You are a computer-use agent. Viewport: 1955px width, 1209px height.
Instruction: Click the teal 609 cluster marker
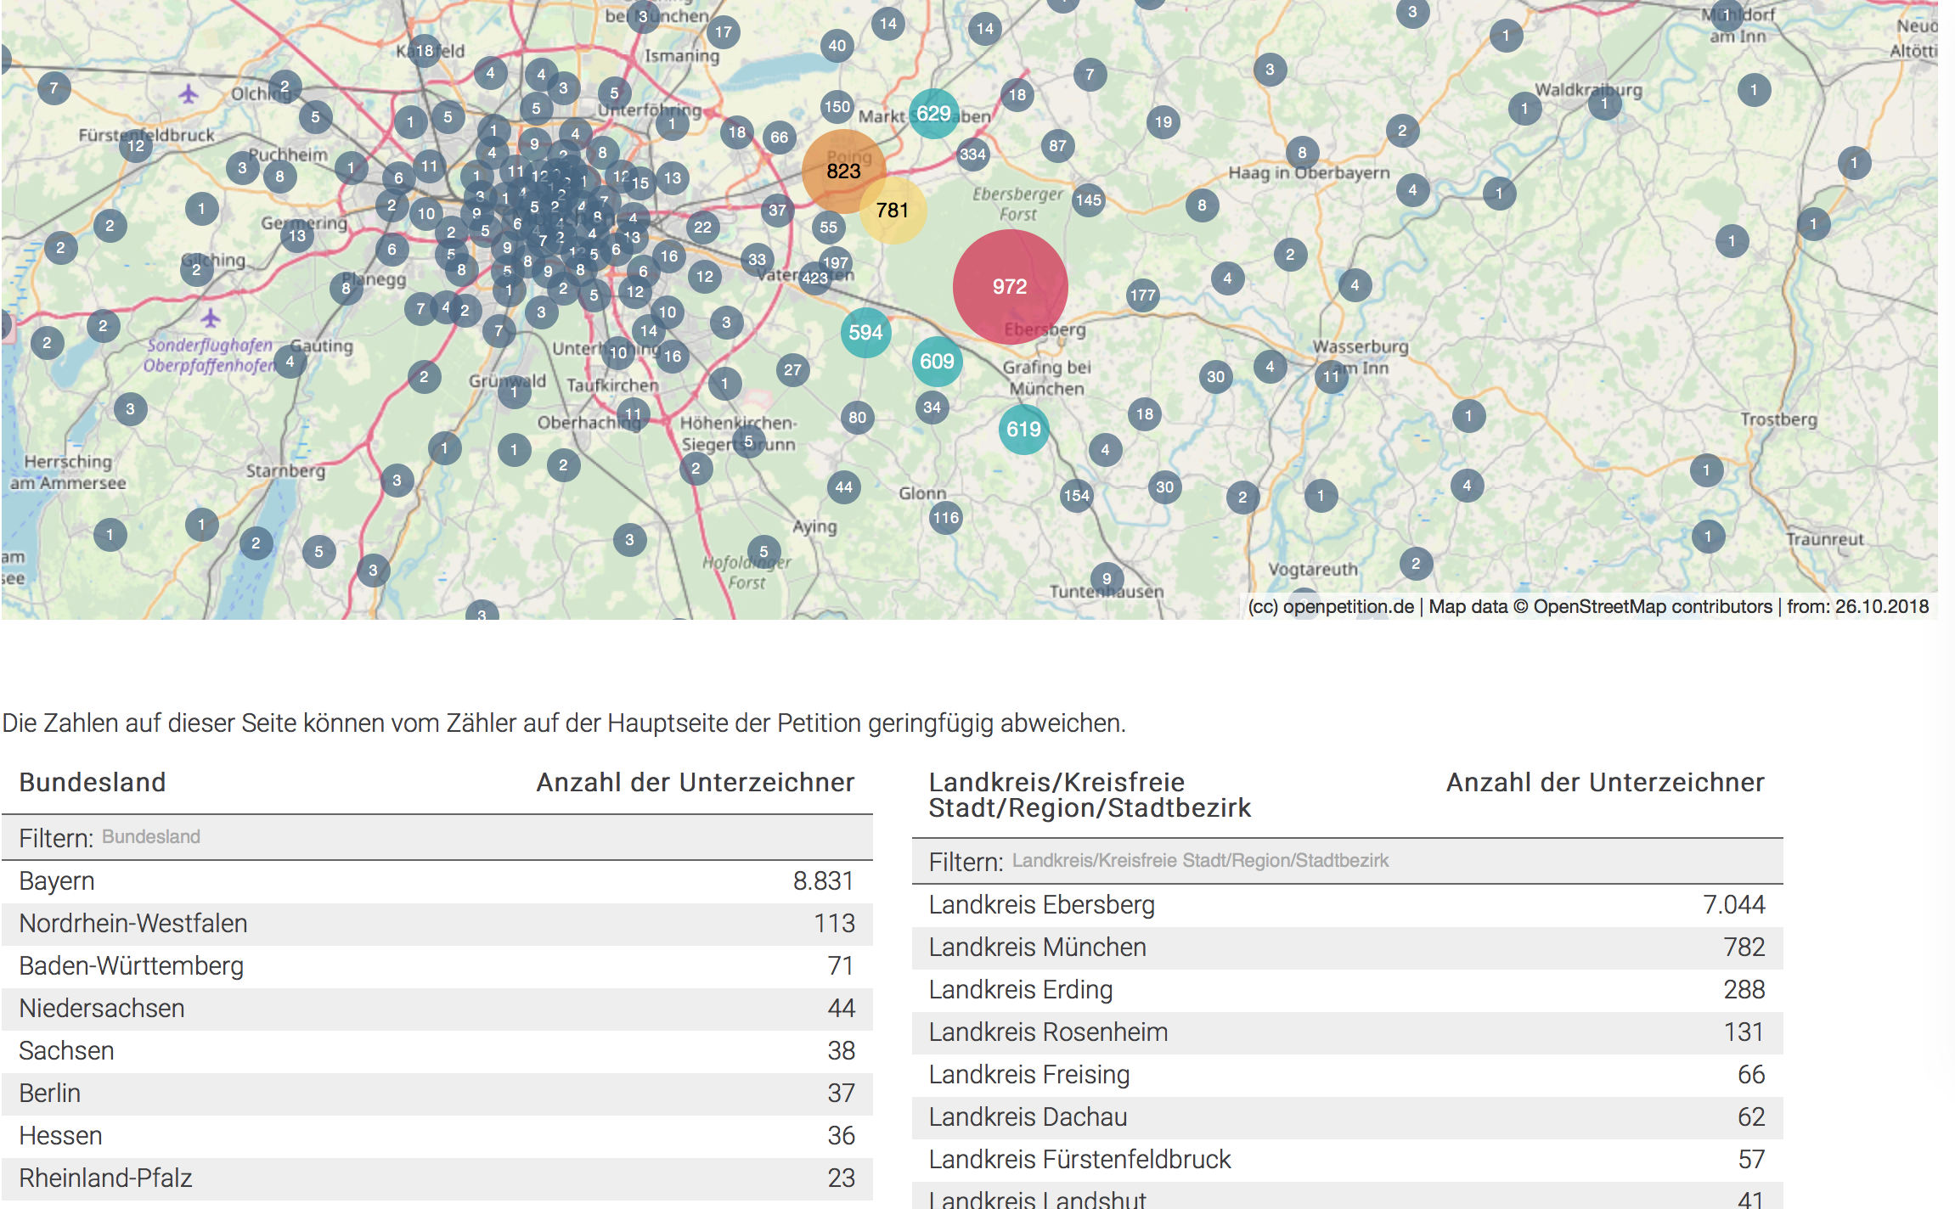937,362
